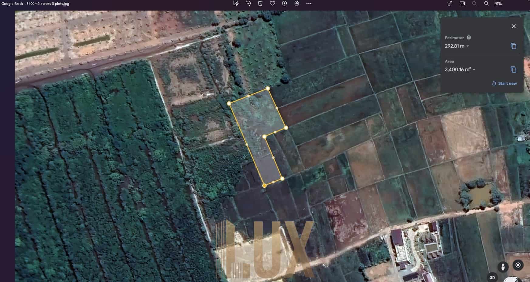Click the zoom in magnifier icon
The image size is (530, 282).
click(487, 3)
